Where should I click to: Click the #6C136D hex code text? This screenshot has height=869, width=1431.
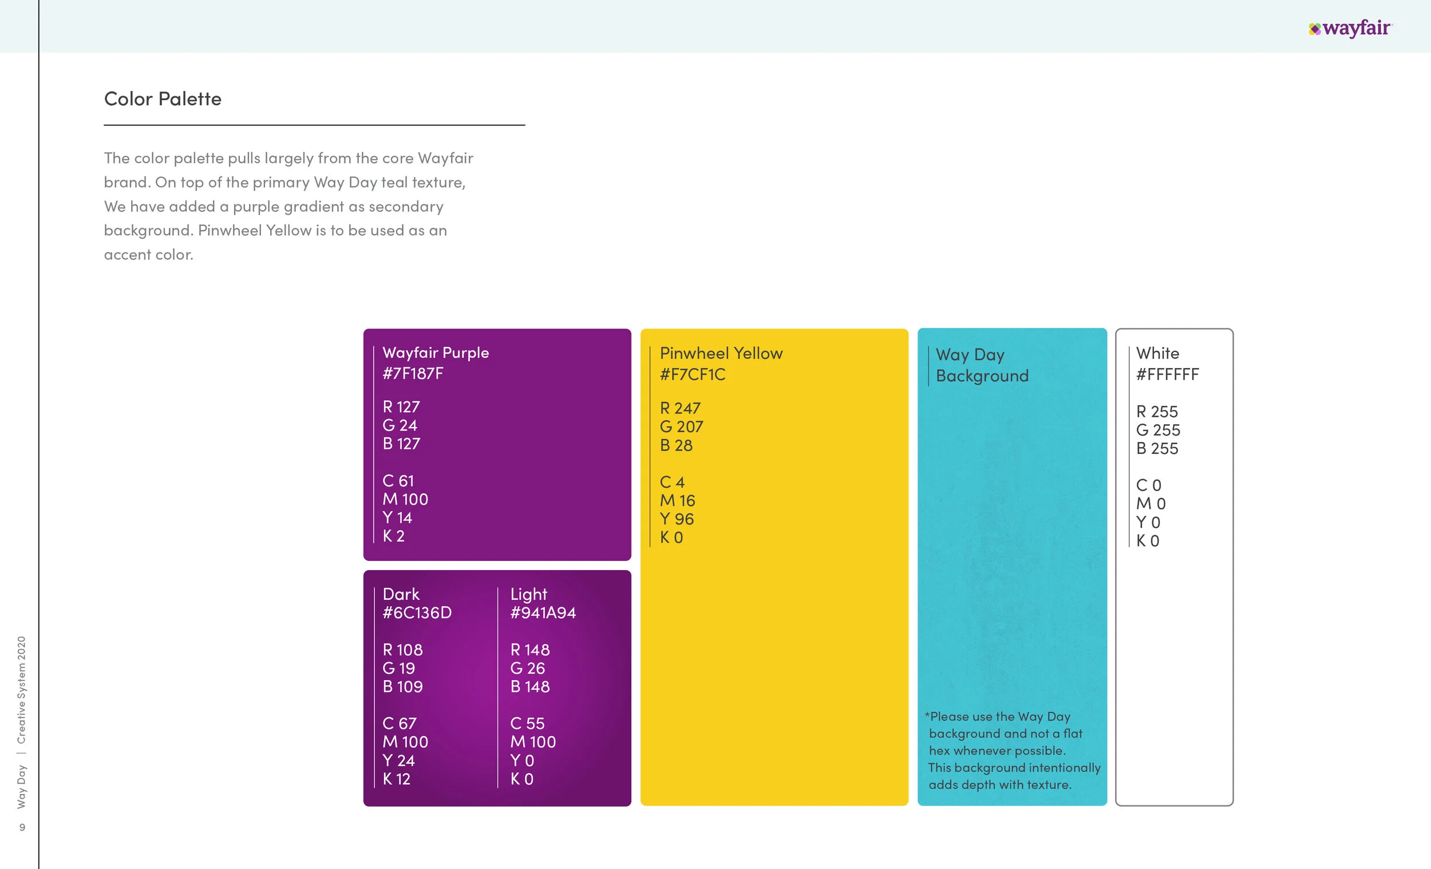pyautogui.click(x=416, y=613)
